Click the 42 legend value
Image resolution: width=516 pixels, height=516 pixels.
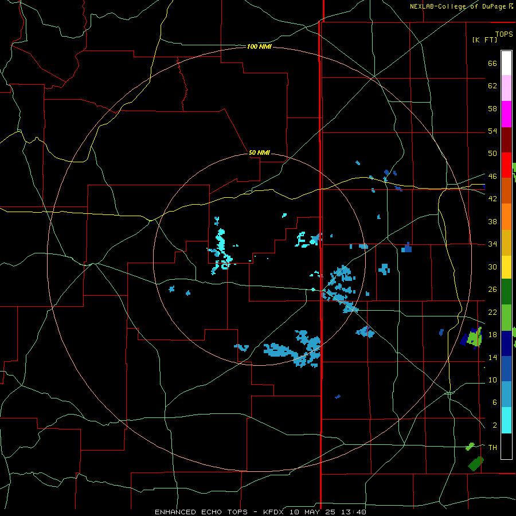(492, 199)
